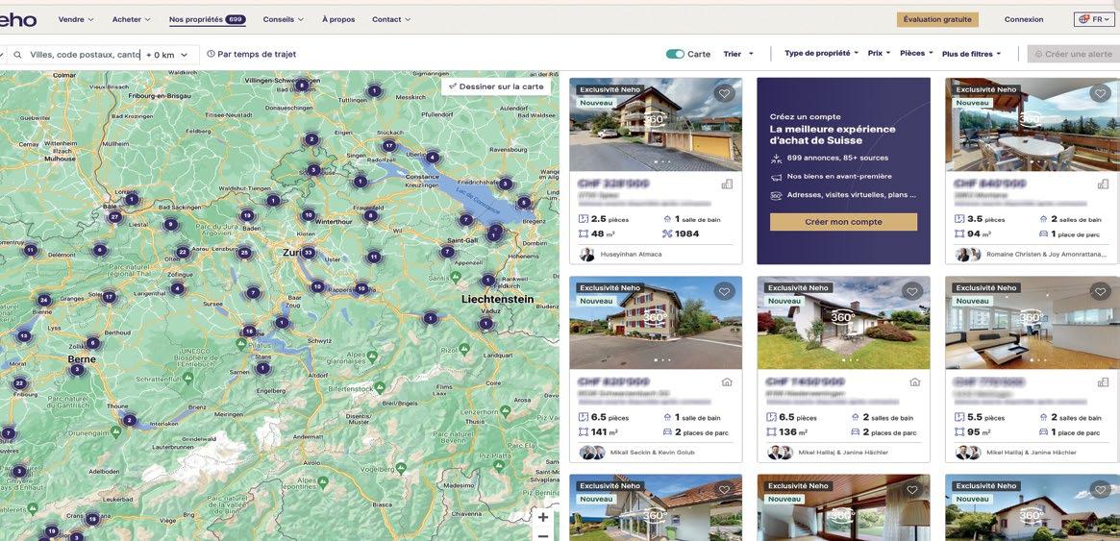Click map cluster marker 25 near Aarau
The width and height of the screenshot is (1120, 541).
click(244, 253)
